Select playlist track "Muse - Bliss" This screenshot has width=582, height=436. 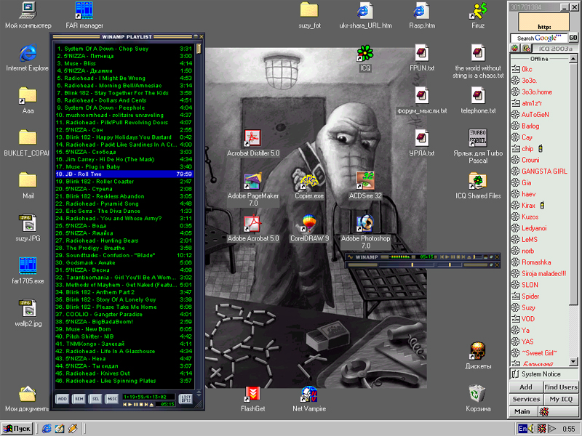coord(124,63)
